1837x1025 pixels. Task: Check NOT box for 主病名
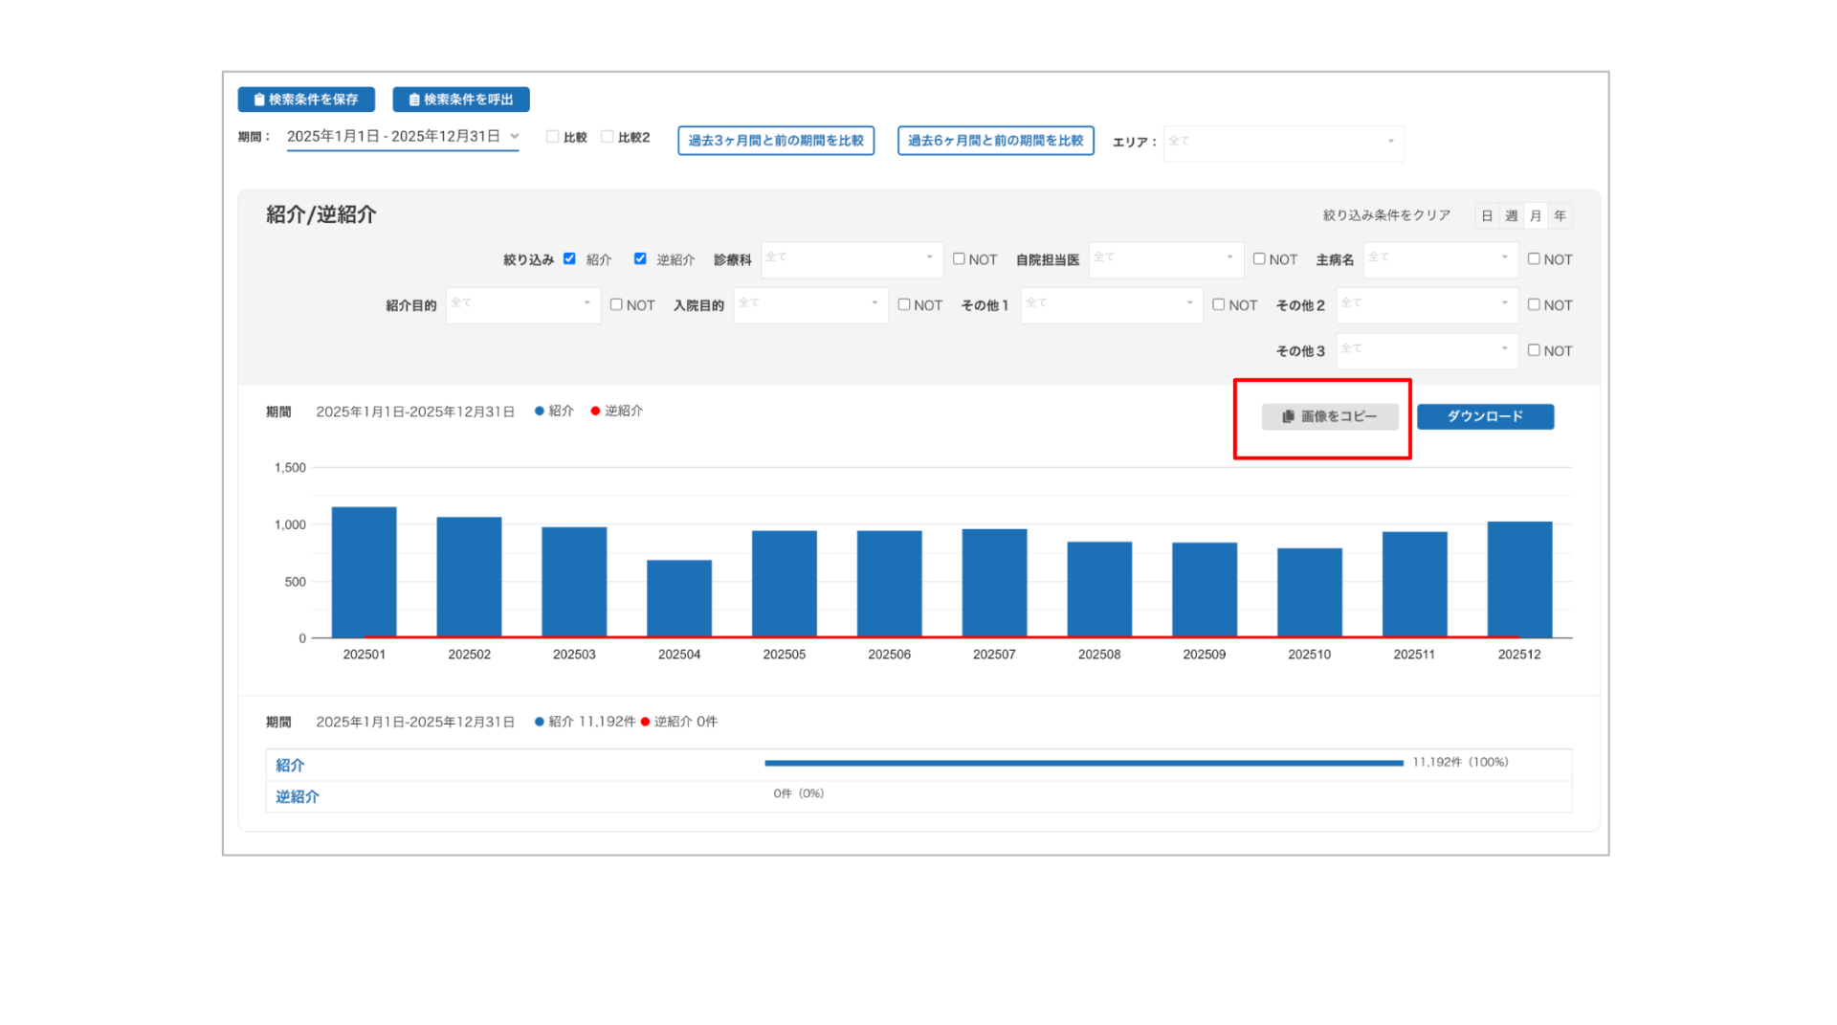point(1534,258)
